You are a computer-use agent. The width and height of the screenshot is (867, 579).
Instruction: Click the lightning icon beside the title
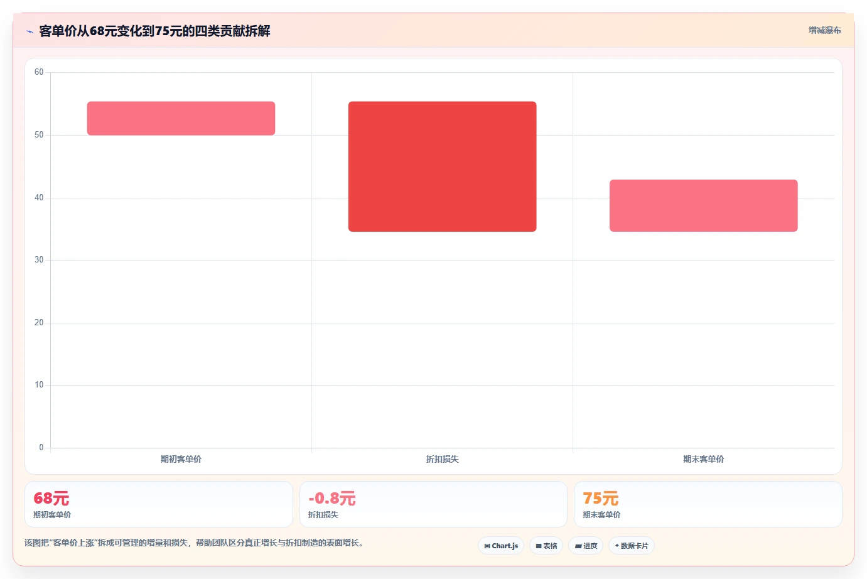30,31
